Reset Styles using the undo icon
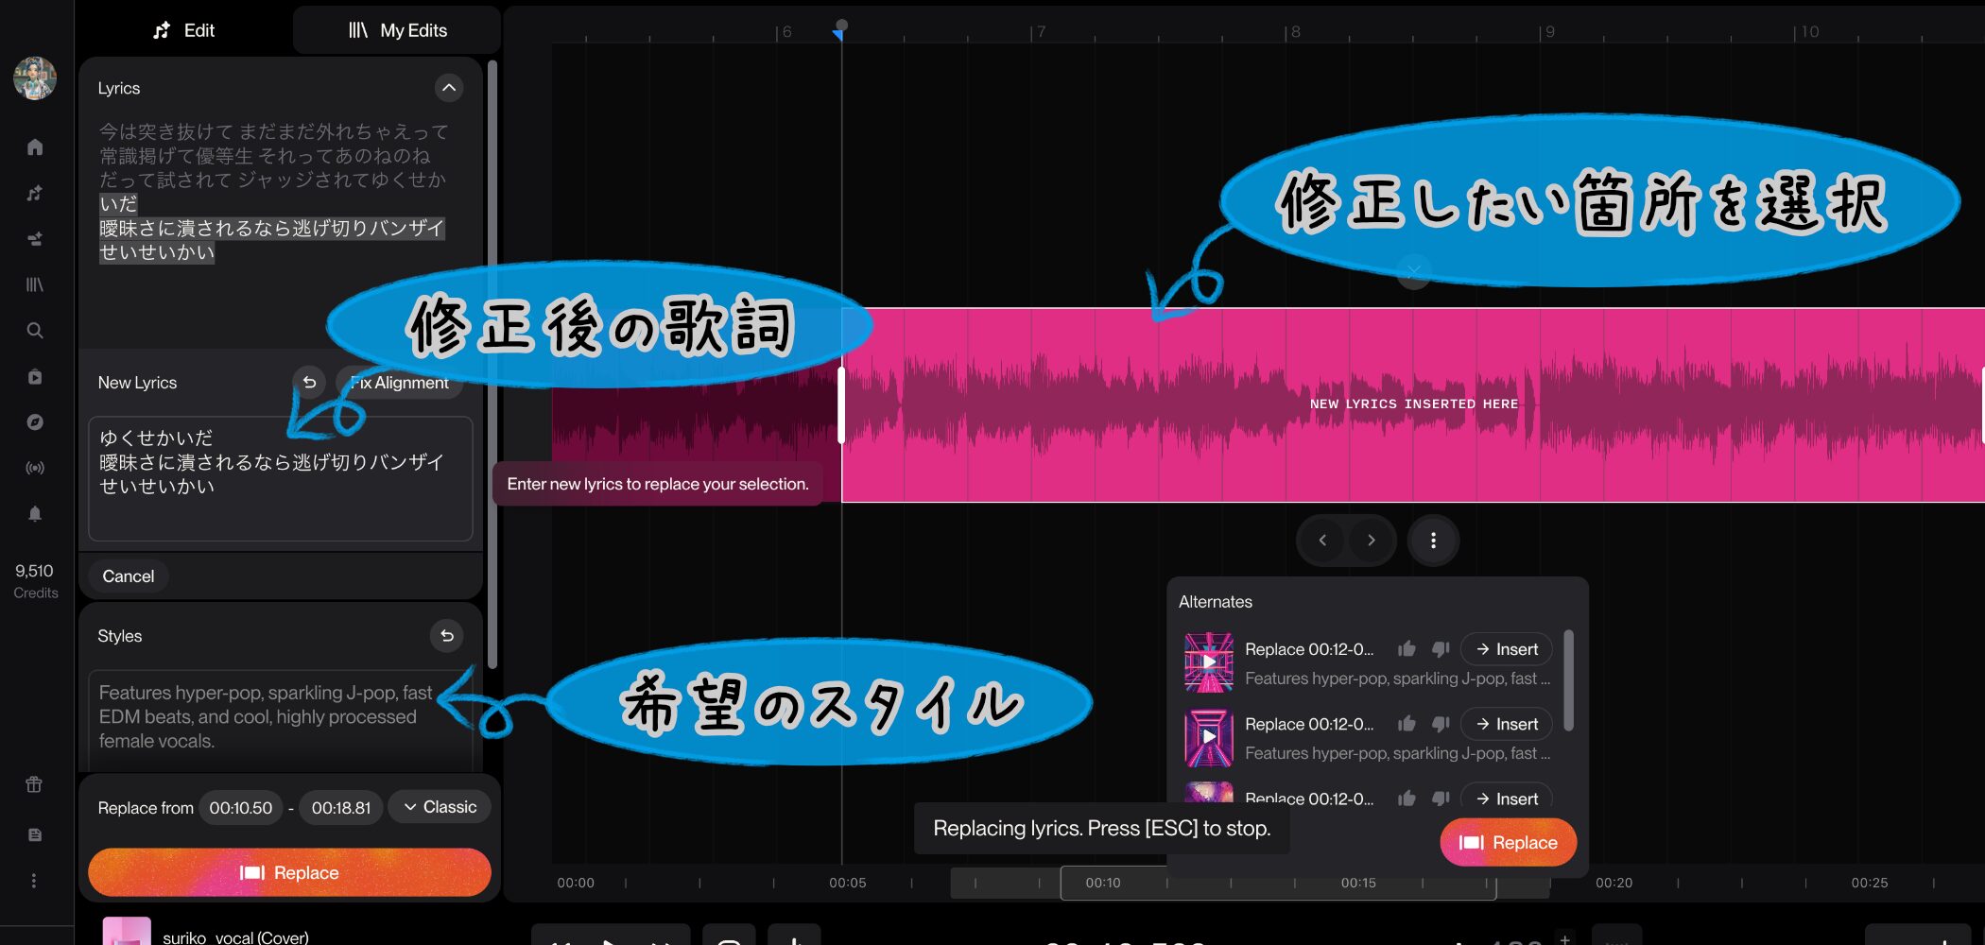Image resolution: width=1985 pixels, height=945 pixels. point(447,636)
